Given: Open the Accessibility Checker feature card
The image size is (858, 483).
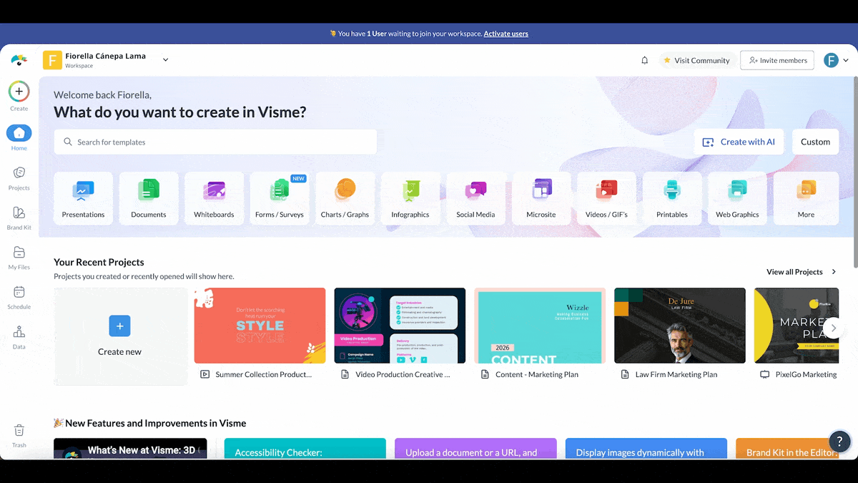Looking at the screenshot, I should 305,449.
